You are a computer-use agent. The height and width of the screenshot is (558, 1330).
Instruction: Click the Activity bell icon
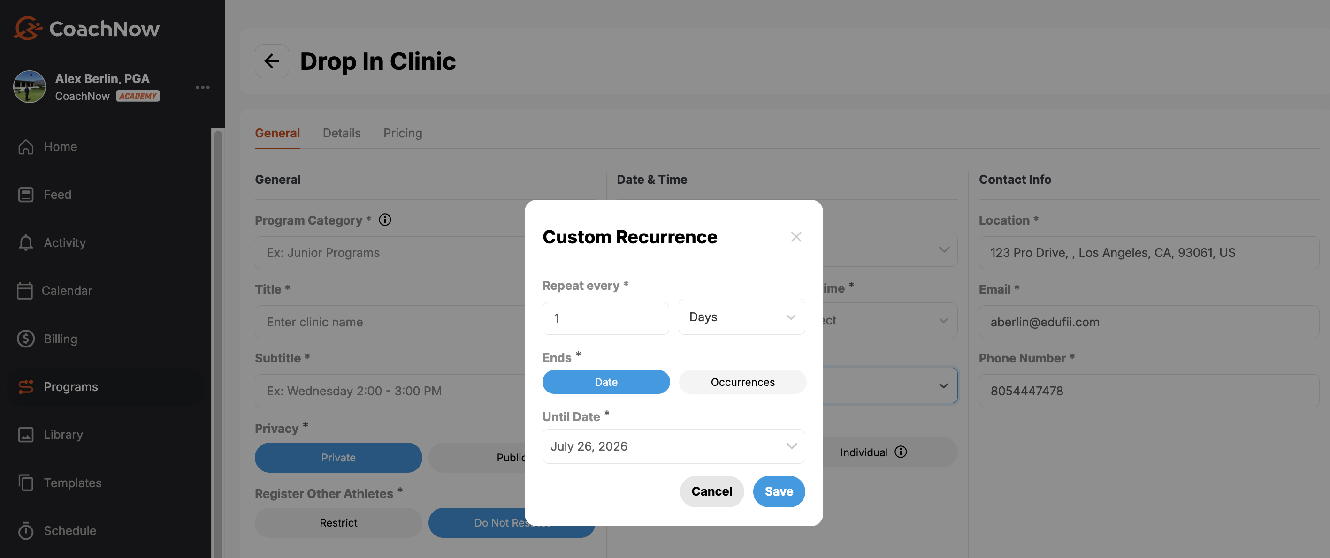(x=26, y=242)
